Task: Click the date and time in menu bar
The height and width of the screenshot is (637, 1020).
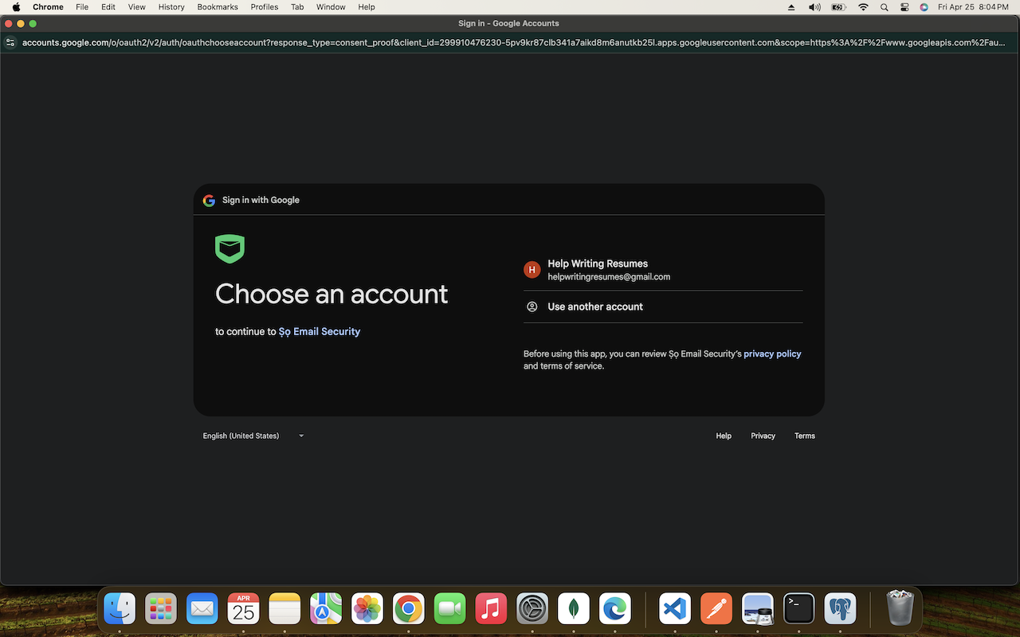Action: 973,7
